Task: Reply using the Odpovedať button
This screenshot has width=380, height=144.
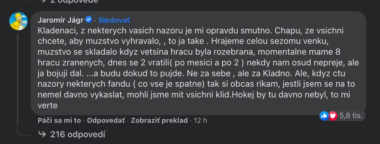Action: (106, 120)
